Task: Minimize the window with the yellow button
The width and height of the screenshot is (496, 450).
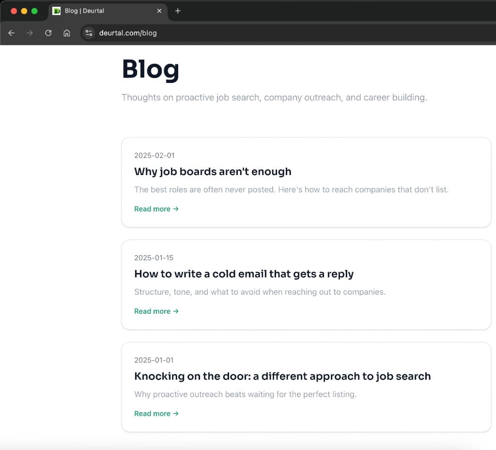Action: pos(24,11)
